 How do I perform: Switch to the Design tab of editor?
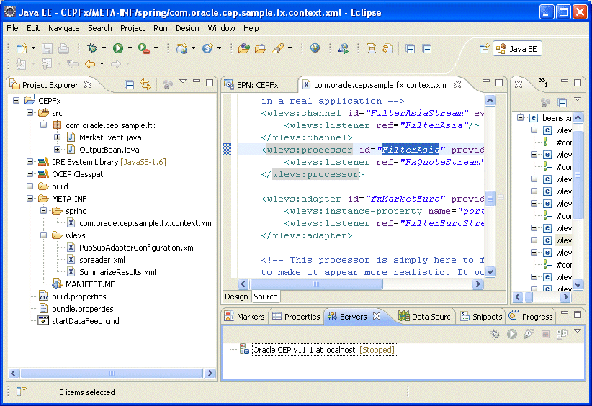click(236, 297)
